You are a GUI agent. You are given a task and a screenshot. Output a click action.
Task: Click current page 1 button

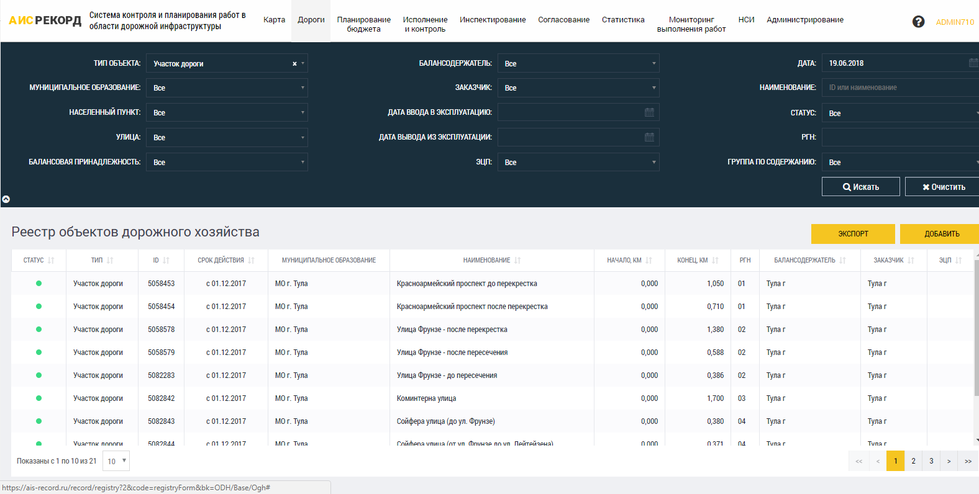pos(895,461)
